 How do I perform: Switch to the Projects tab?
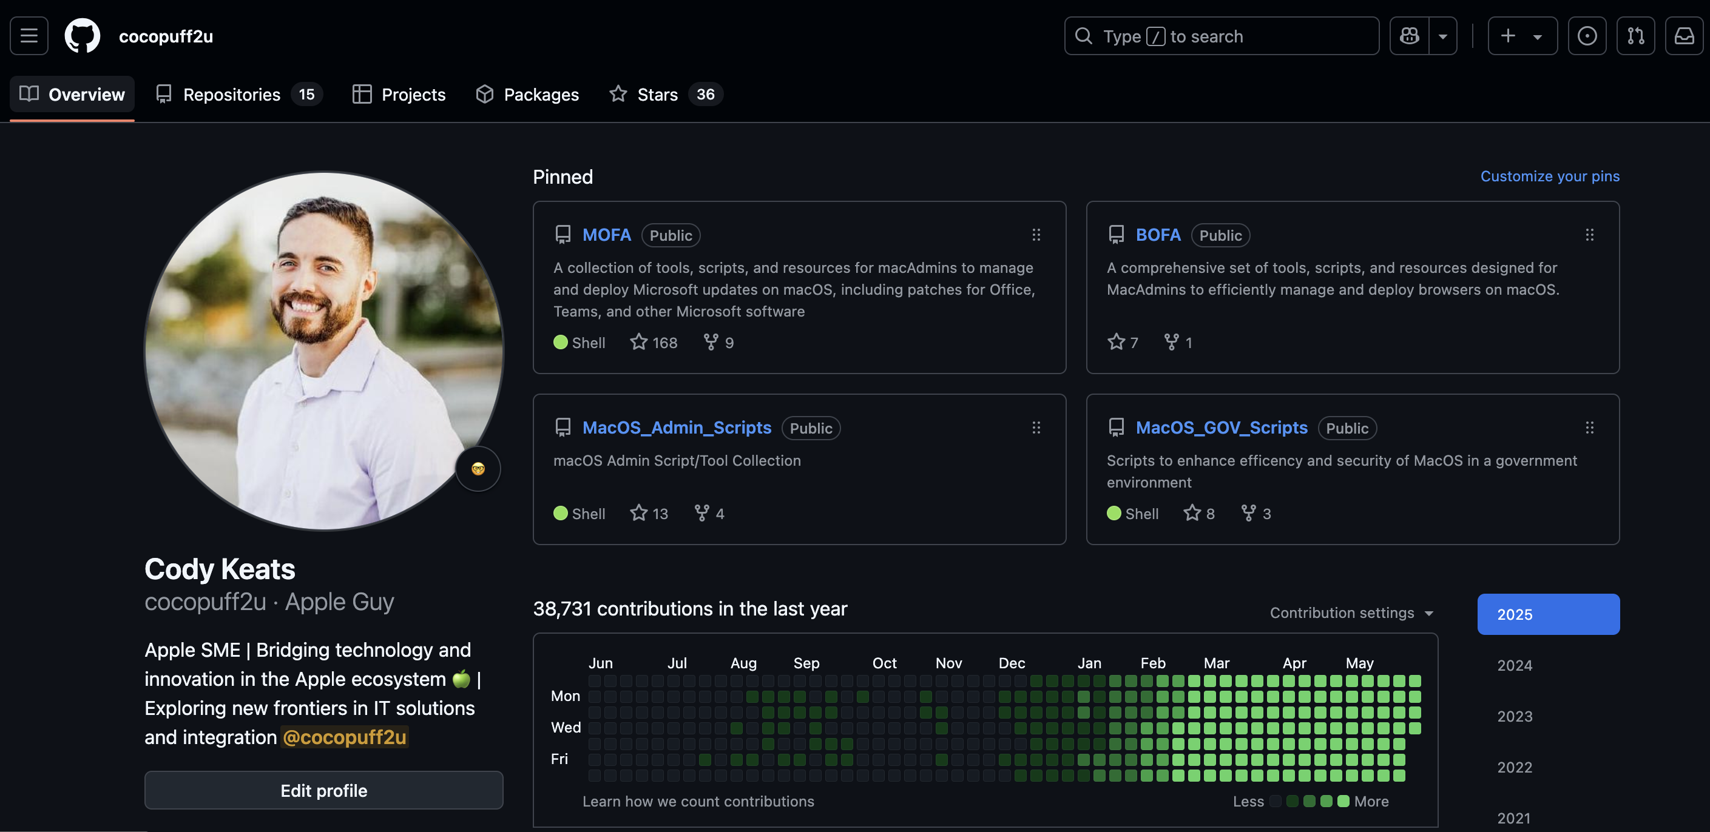[x=399, y=94]
